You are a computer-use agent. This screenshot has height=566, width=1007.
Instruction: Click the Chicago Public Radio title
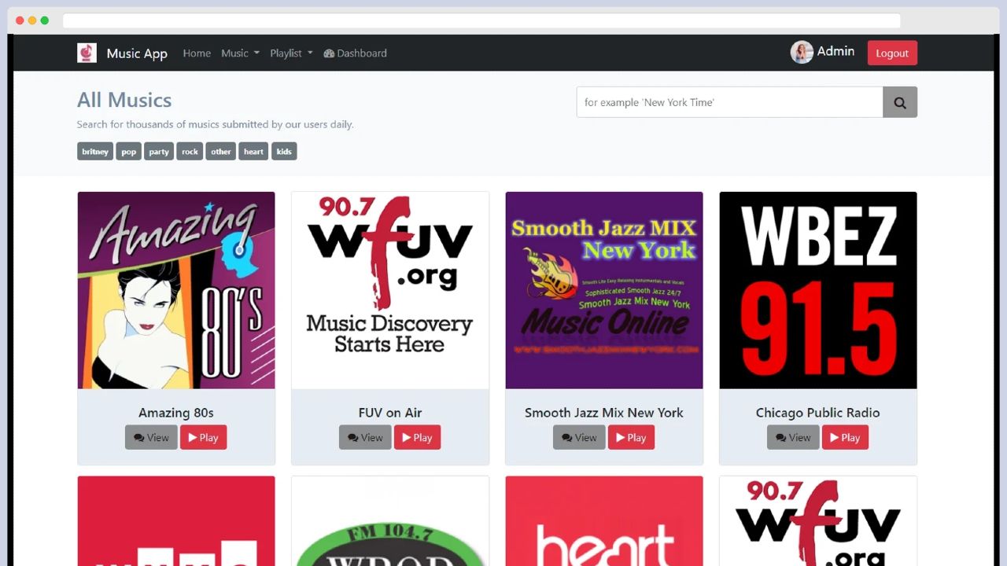coord(818,413)
